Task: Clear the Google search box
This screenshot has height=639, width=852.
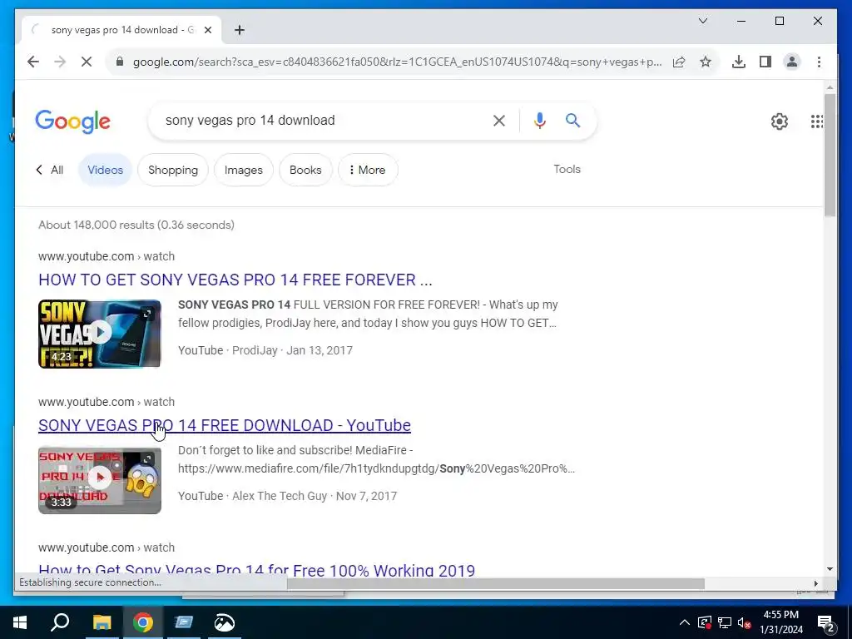Action: 499,121
